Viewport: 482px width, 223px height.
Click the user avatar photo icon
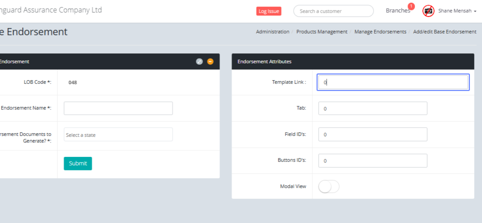point(429,11)
